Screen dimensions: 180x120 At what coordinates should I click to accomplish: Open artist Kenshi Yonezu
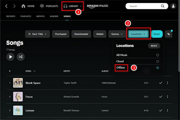(71, 110)
